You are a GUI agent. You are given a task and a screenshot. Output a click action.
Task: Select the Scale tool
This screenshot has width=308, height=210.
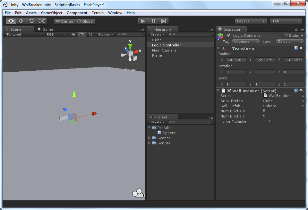(42, 21)
